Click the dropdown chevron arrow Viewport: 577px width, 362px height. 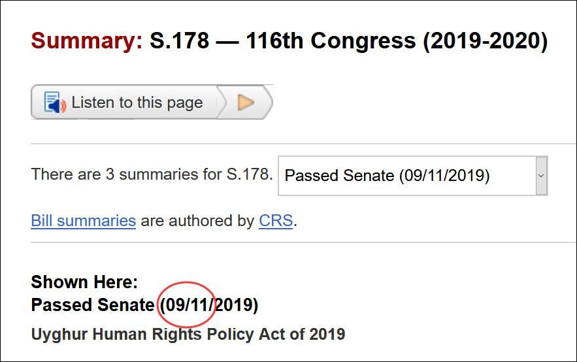(x=540, y=175)
